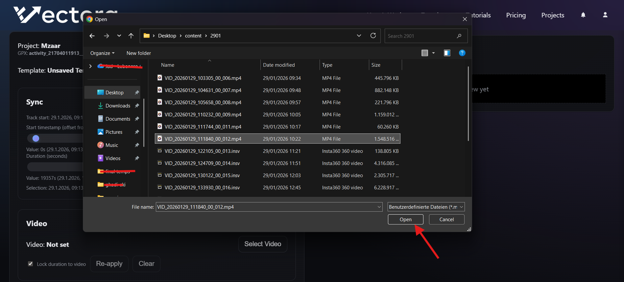Change the file view layout
Screen dimensions: 624x282
tap(425, 53)
